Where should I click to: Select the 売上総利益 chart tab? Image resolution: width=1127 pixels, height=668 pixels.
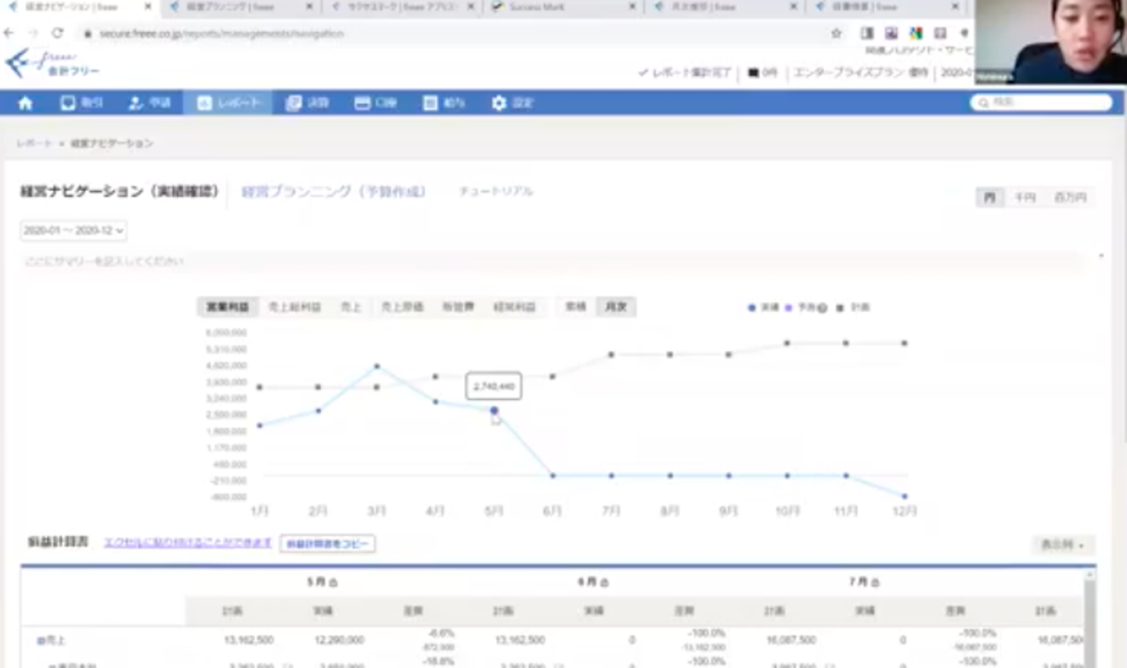(x=295, y=307)
